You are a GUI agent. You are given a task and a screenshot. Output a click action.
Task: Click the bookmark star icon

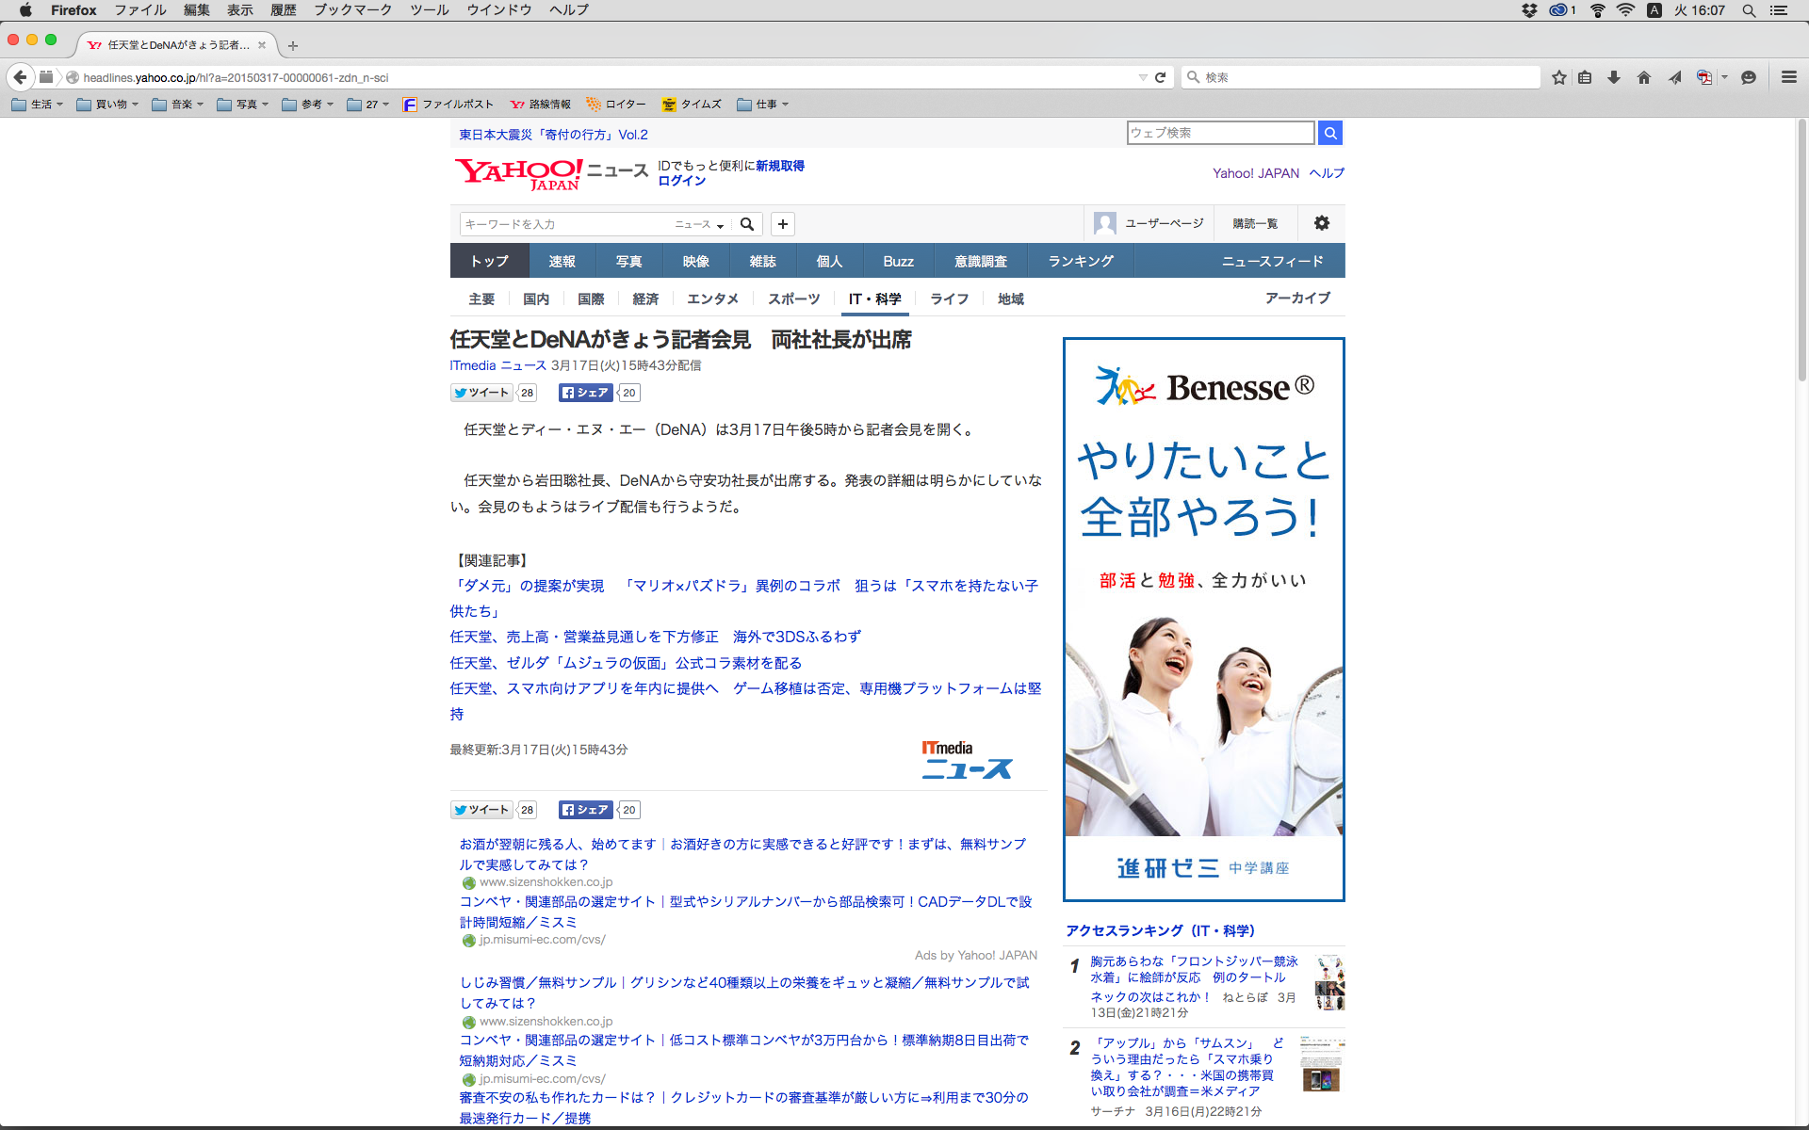[1559, 77]
